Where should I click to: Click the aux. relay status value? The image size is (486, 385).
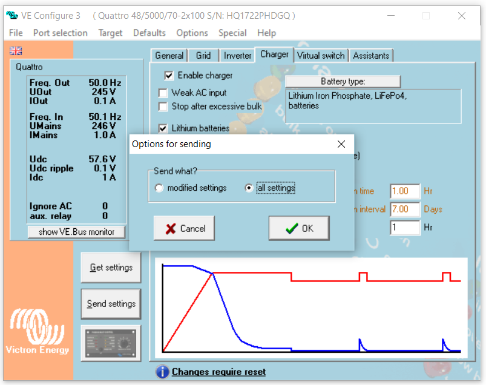[x=105, y=216]
